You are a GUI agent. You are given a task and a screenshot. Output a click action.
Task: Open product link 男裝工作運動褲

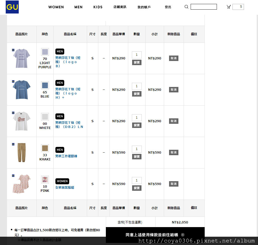pyautogui.click(x=66, y=156)
